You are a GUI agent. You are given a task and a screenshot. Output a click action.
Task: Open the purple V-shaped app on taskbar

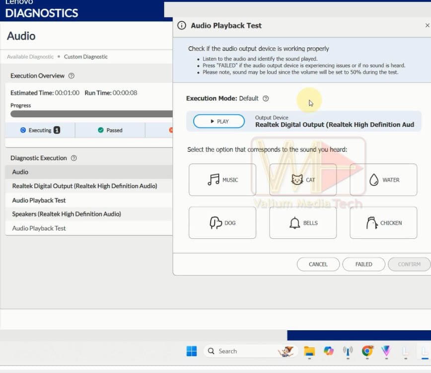pos(386,351)
